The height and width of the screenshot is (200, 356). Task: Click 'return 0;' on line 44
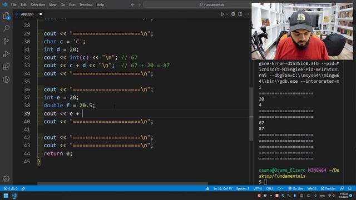pyautogui.click(x=58, y=153)
